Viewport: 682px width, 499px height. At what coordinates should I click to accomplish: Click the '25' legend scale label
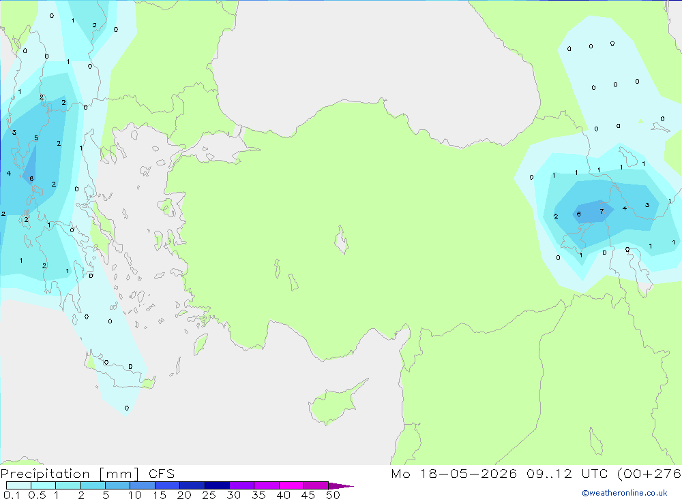point(209,495)
